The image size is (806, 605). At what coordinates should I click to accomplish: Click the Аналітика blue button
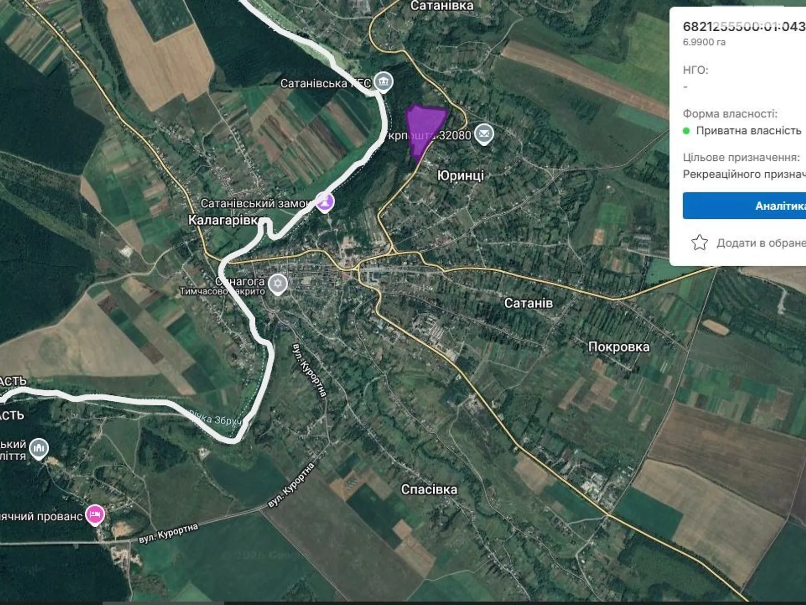[x=745, y=206]
